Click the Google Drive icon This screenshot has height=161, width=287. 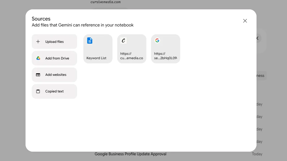point(38,58)
